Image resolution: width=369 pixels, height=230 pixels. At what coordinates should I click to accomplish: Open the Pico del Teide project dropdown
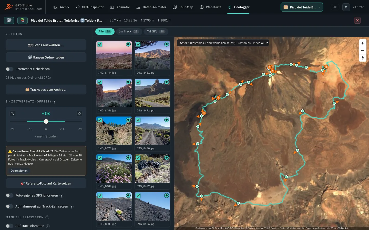pyautogui.click(x=302, y=7)
